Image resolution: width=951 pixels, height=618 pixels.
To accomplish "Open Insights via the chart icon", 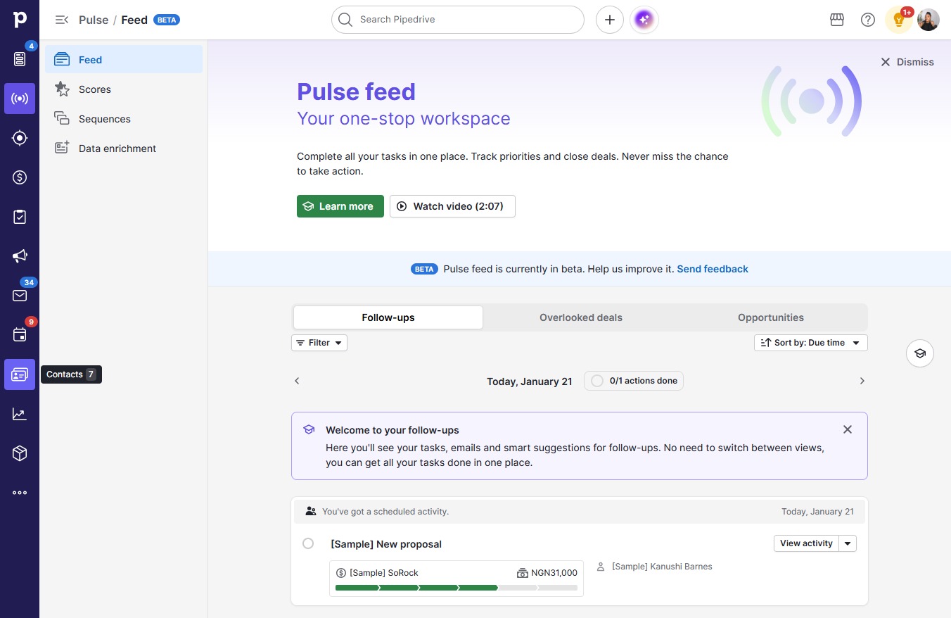I will 20,414.
